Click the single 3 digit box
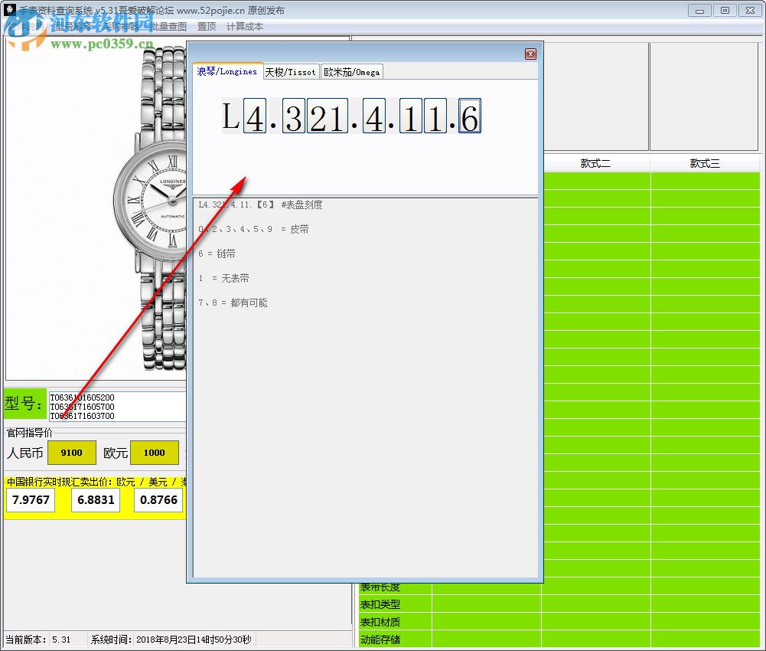 click(293, 116)
